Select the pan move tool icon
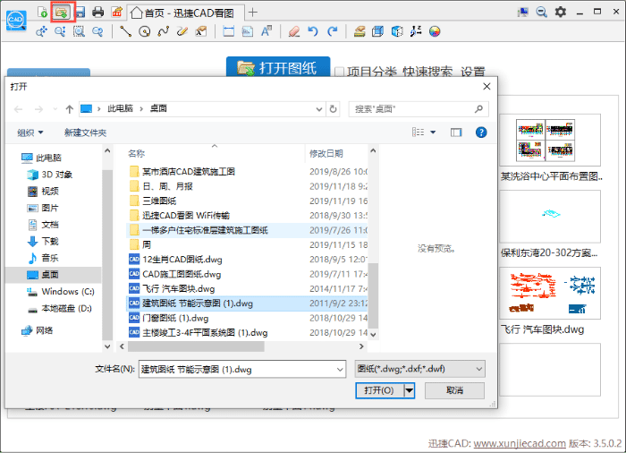This screenshot has height=453, width=626. (41, 31)
